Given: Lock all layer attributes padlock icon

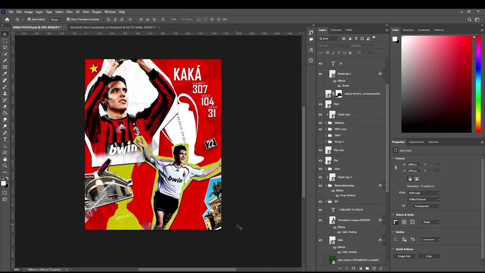Looking at the screenshot, I should (350, 52).
